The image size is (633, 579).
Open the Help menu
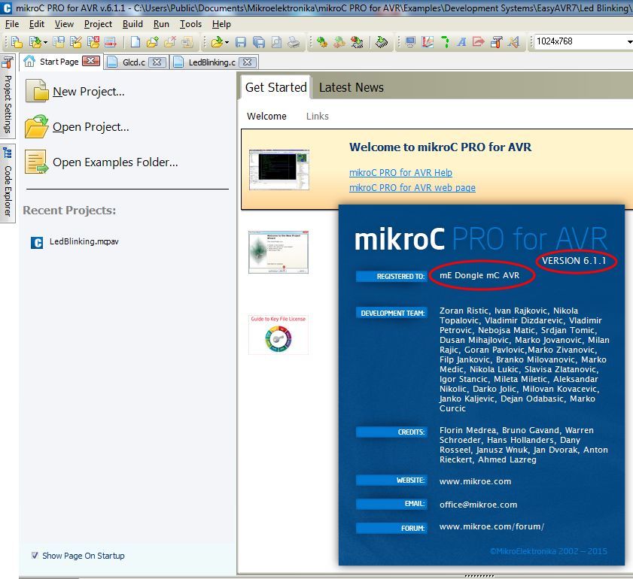tap(221, 24)
